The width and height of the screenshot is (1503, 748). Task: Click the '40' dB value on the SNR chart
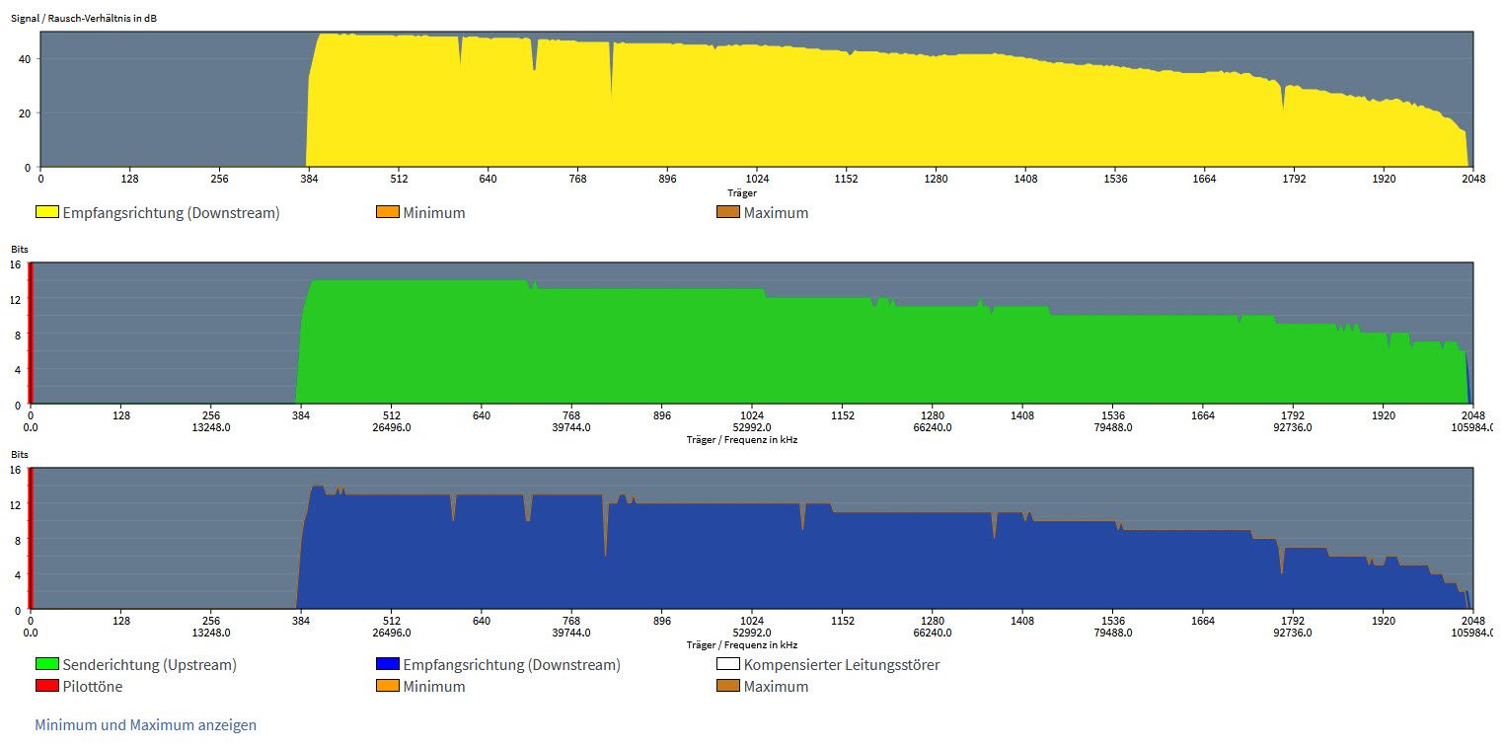tap(26, 59)
